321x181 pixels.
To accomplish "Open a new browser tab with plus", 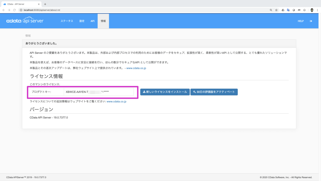I will click(45, 4).
